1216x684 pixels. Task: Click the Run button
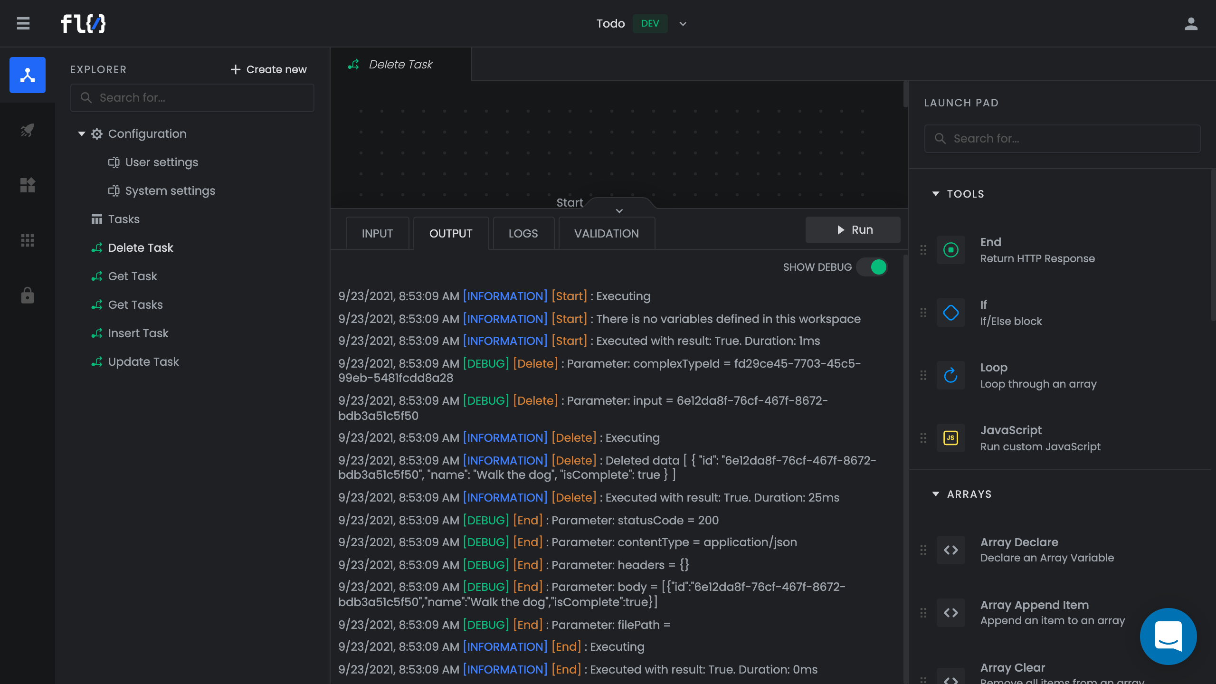tap(853, 230)
